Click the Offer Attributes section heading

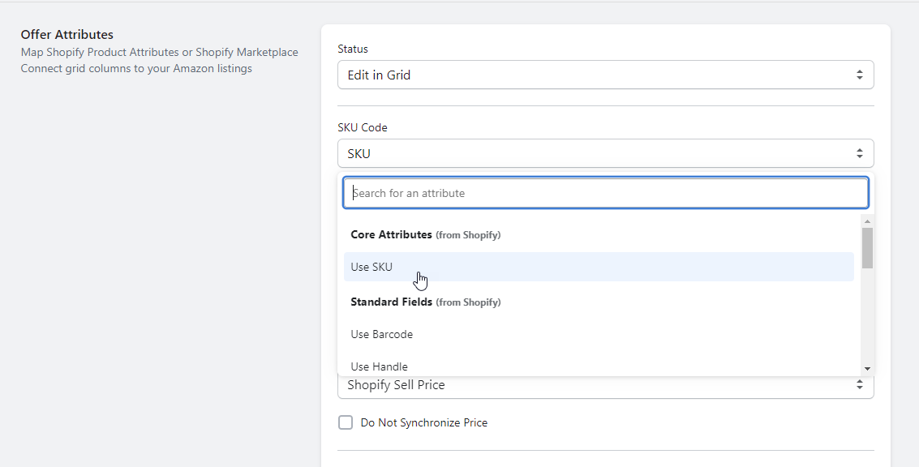tap(67, 35)
